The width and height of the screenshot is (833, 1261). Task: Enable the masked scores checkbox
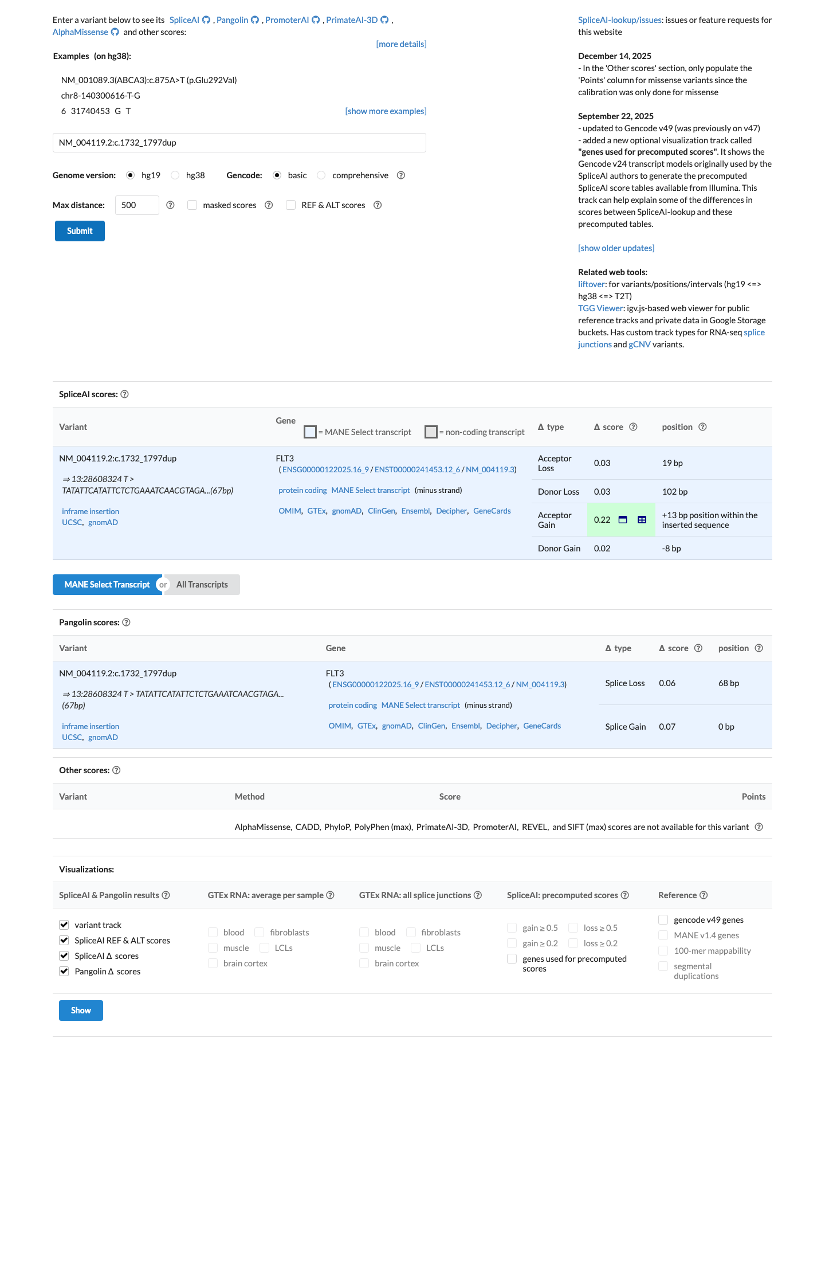192,205
